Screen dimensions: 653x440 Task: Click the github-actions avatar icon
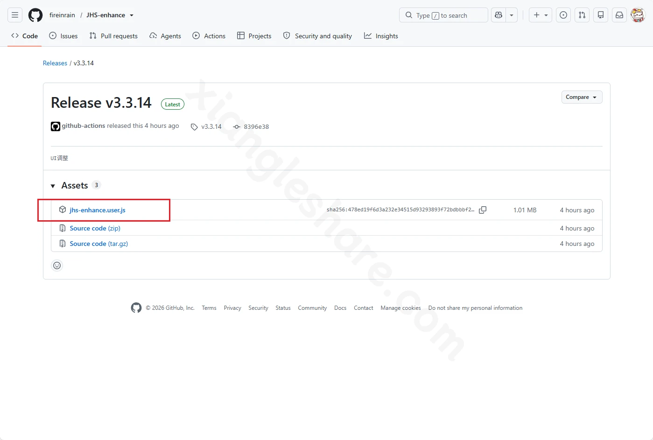coord(56,126)
